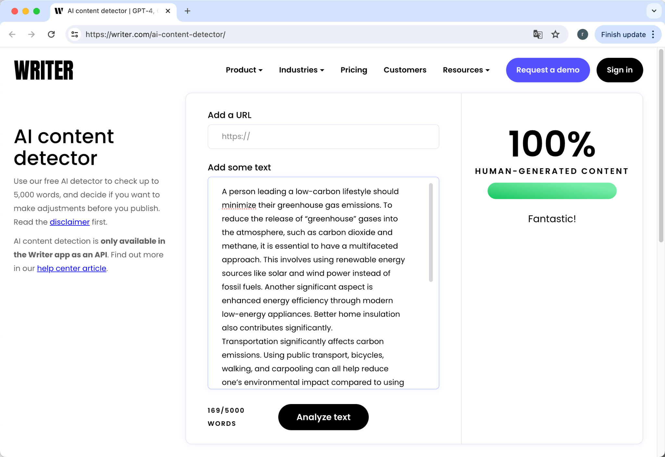The height and width of the screenshot is (457, 665).
Task: Click the text area scrollbar
Action: click(431, 232)
